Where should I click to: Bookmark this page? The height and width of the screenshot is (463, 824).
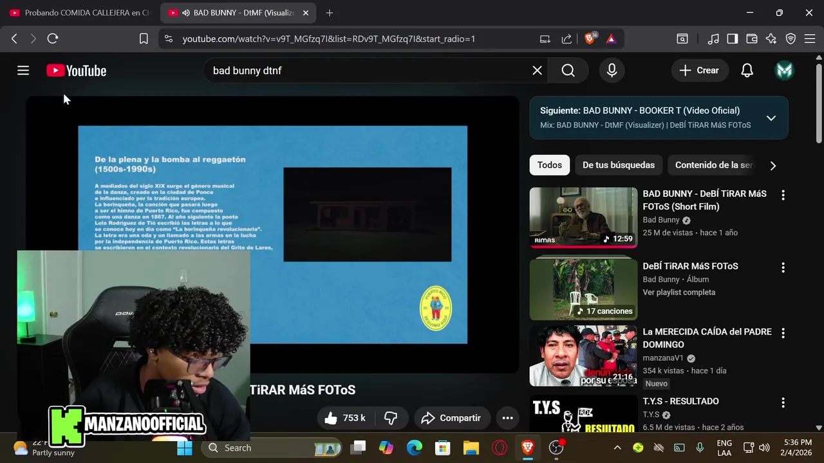[x=144, y=39]
